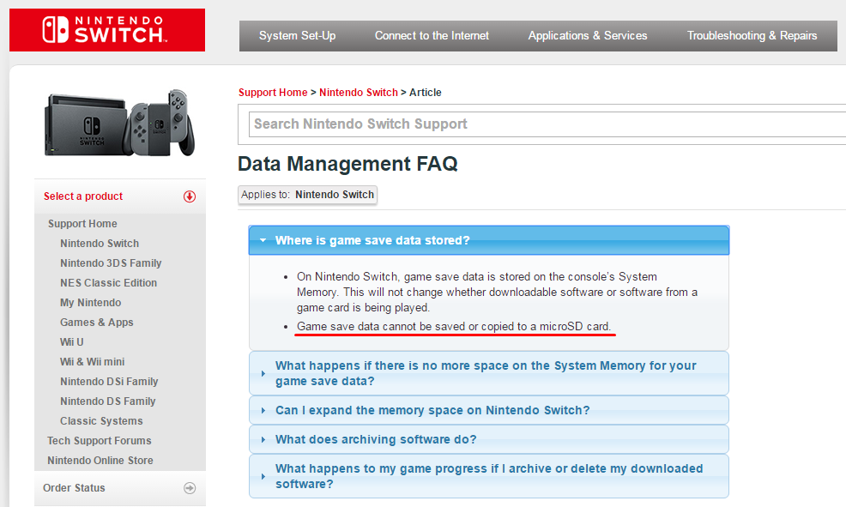This screenshot has height=507, width=846.
Task: Open Applications & Services menu
Action: pos(588,35)
